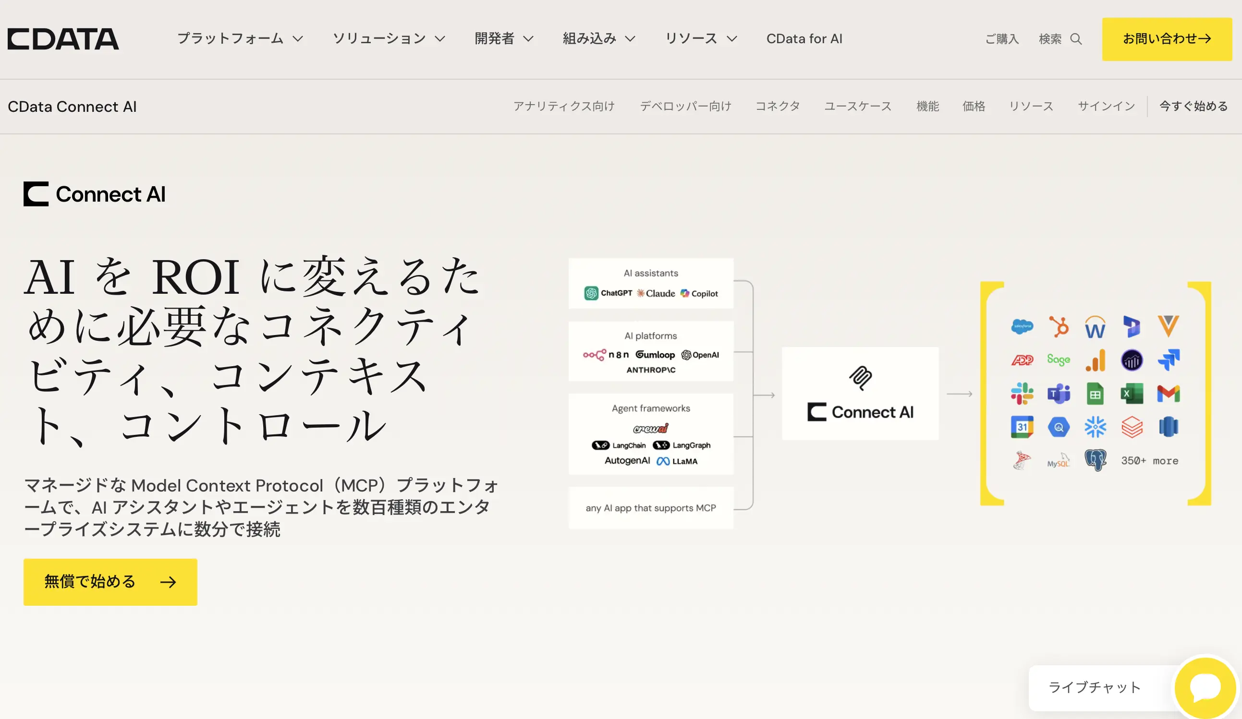
Task: Click the Google Calendar 31 logo
Action: pos(1022,427)
